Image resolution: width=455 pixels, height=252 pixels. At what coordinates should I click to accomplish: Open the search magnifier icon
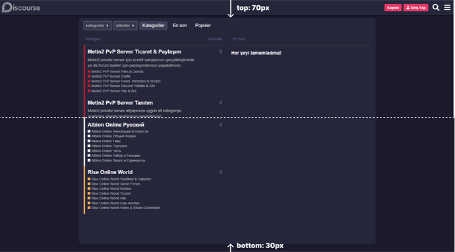click(436, 7)
